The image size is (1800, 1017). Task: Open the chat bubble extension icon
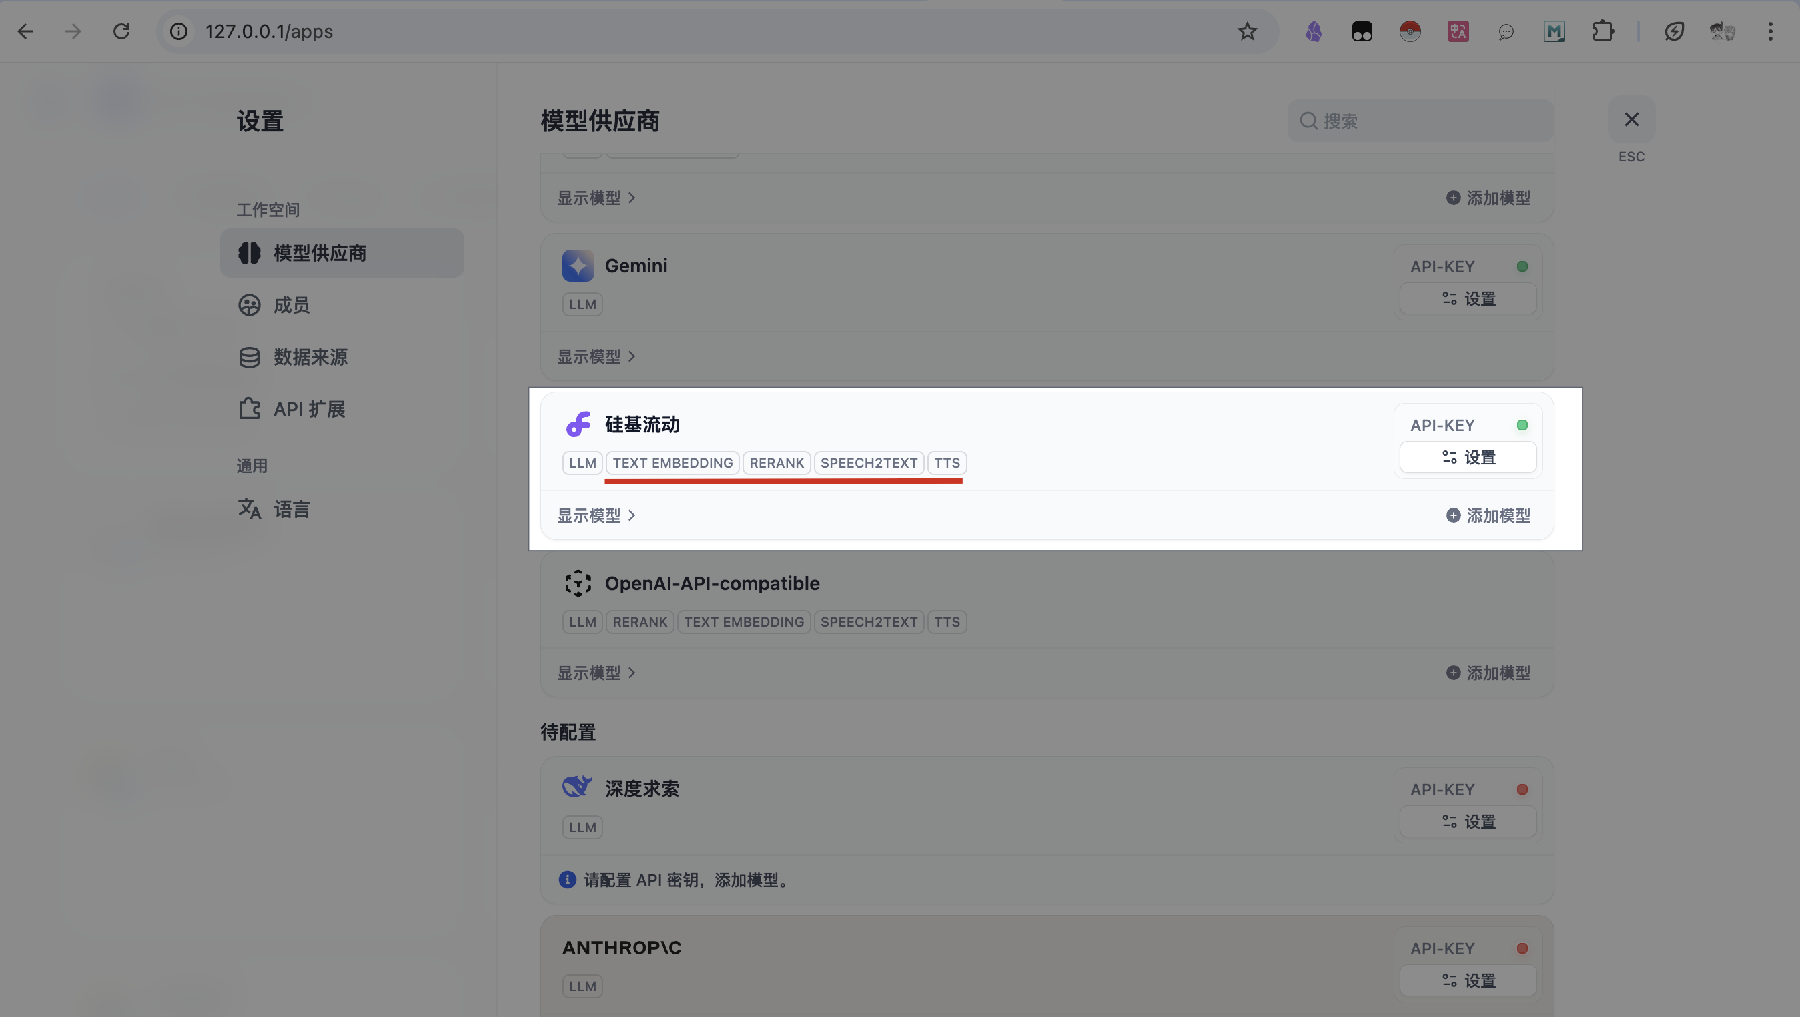(x=1506, y=31)
